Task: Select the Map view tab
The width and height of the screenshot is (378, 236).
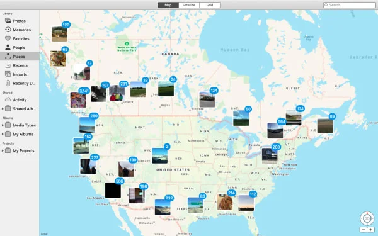Action: 168,5
